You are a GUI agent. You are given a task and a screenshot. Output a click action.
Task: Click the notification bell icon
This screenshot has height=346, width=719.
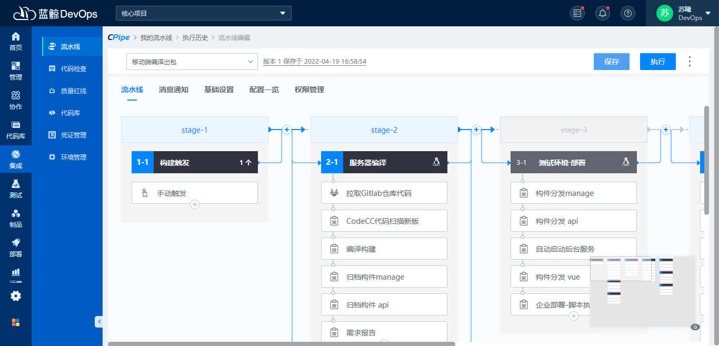coord(602,13)
